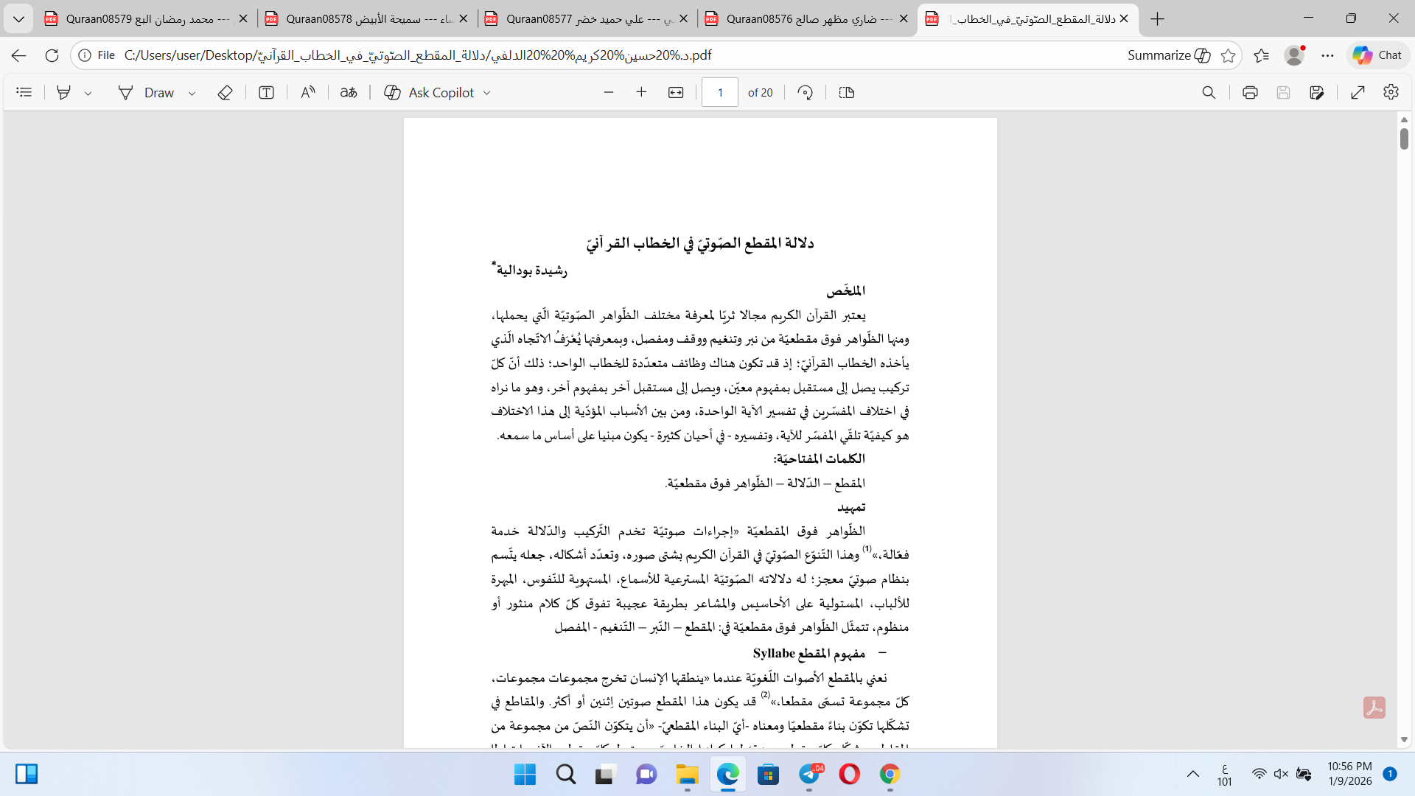The width and height of the screenshot is (1415, 796).
Task: Add this page to favorites
Action: pos(1228,55)
